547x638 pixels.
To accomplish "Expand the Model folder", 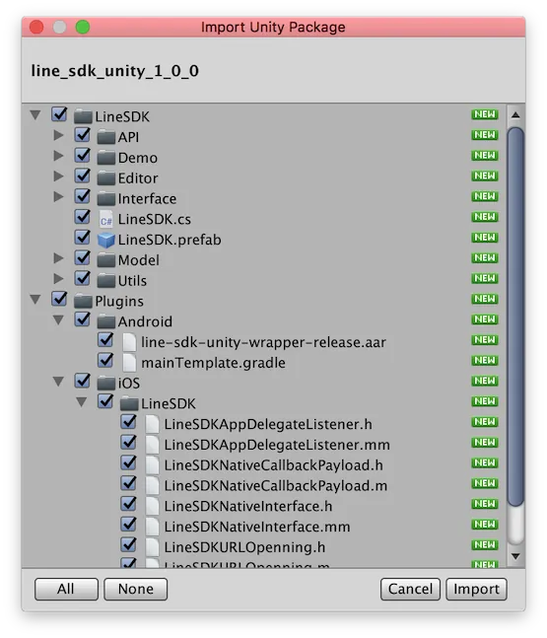I will click(59, 257).
